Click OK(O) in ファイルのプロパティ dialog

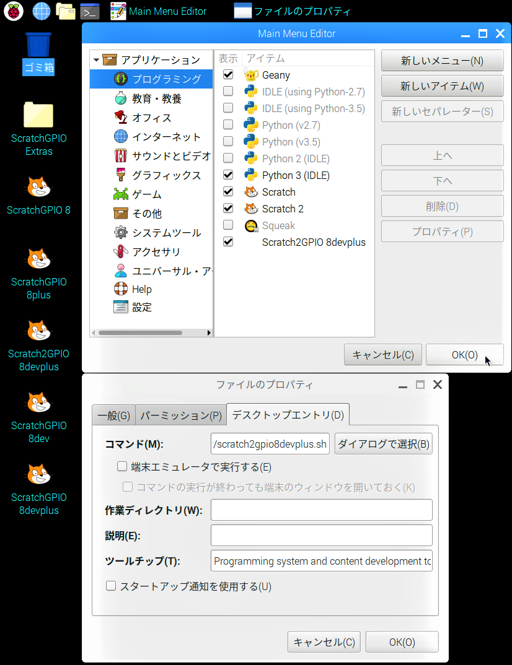pyautogui.click(x=402, y=641)
